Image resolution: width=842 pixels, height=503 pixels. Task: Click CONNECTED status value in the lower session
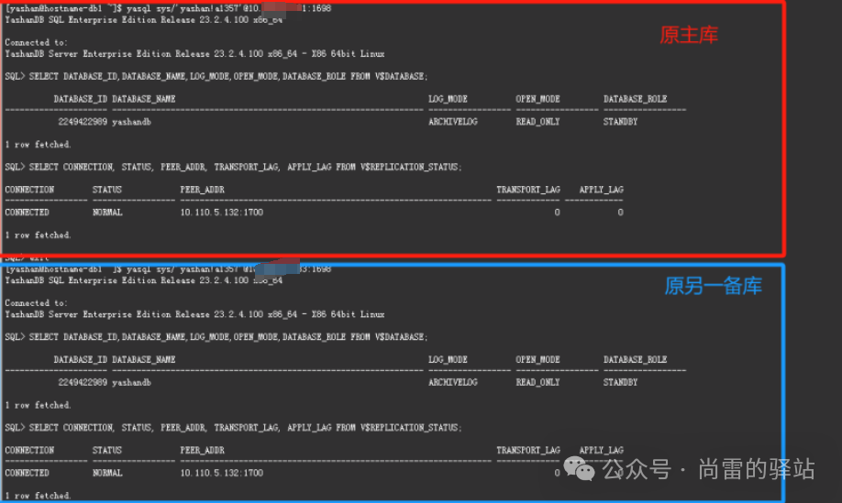(27, 473)
